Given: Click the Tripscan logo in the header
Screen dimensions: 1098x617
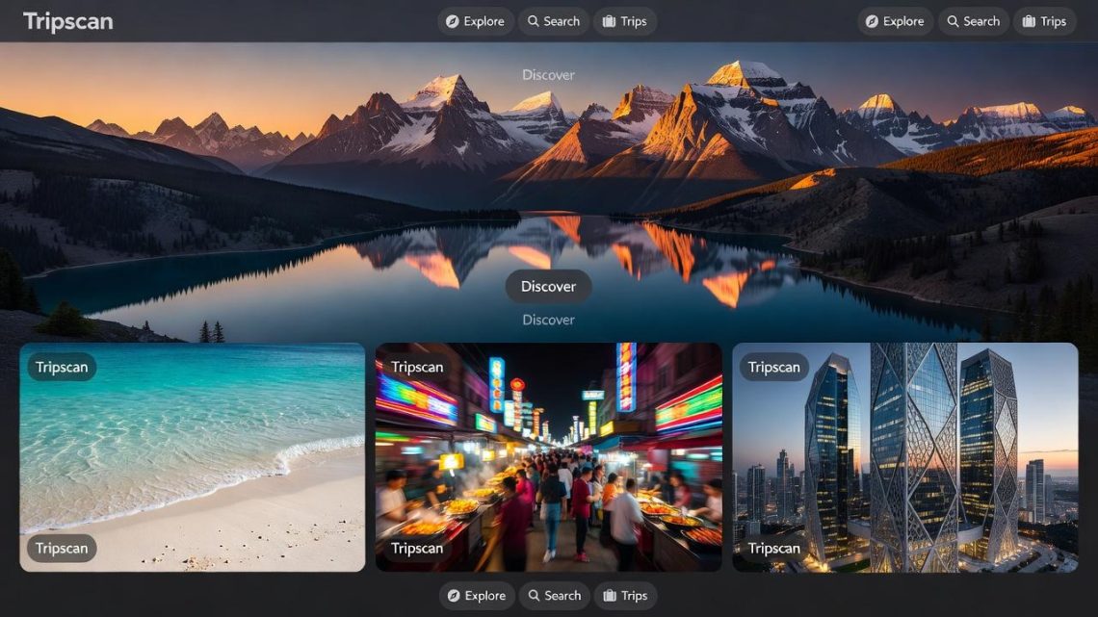Looking at the screenshot, I should pyautogui.click(x=68, y=22).
